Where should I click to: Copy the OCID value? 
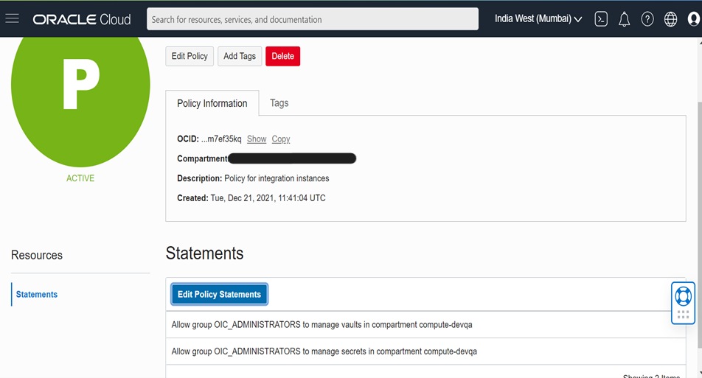pyautogui.click(x=281, y=139)
